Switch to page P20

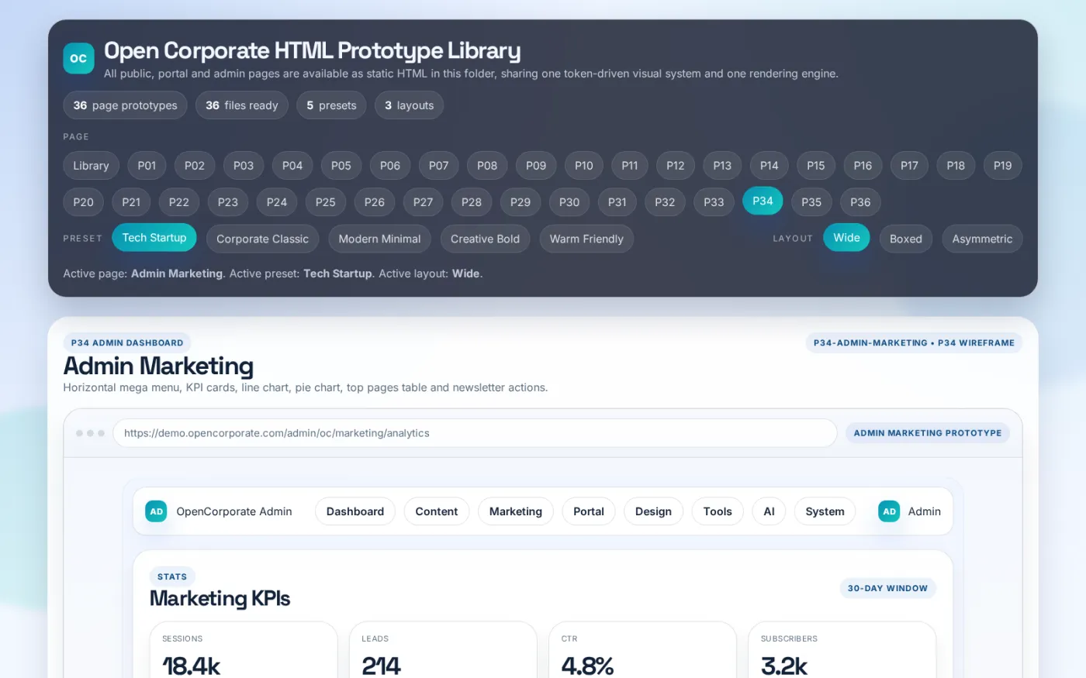click(84, 201)
